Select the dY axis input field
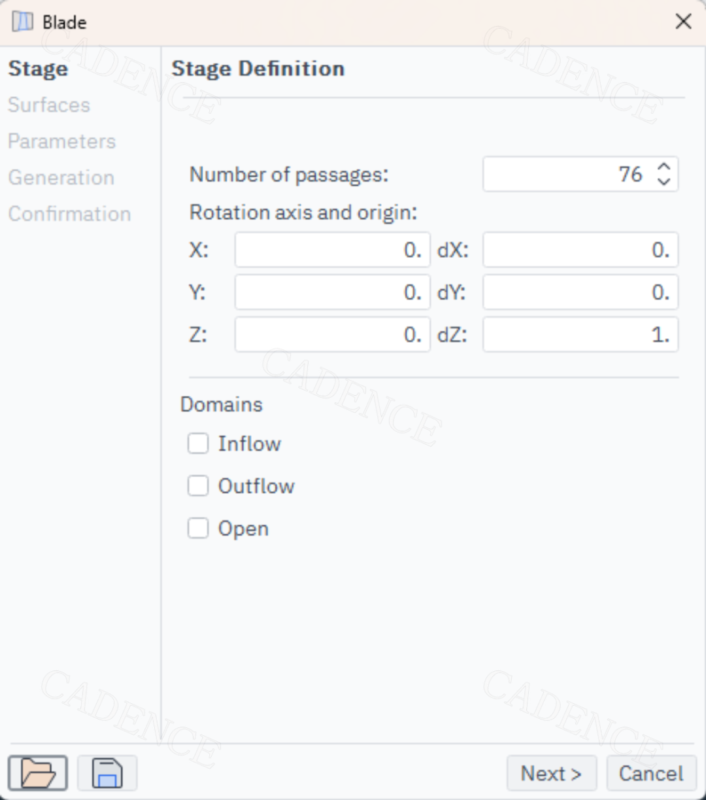 click(580, 292)
